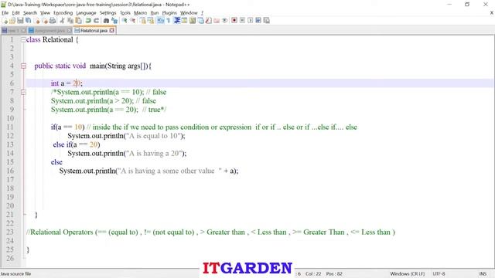Zoom in using the magnifier plus icon
The height and width of the screenshot is (278, 495).
click(125, 21)
